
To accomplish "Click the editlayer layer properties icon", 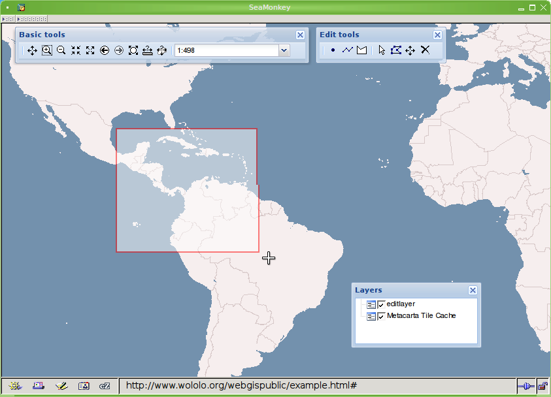I will tap(371, 304).
